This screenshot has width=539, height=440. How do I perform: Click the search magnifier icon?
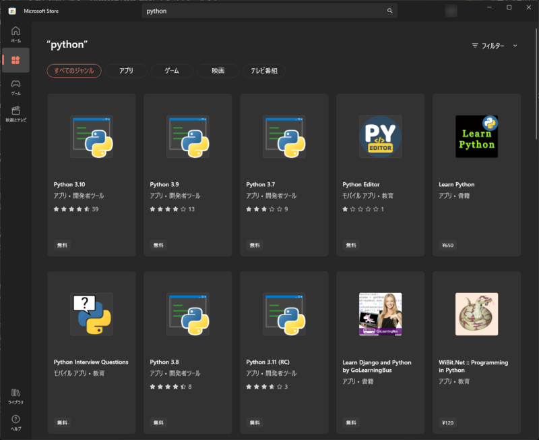click(x=389, y=11)
